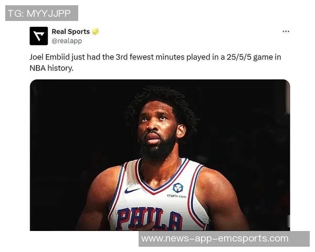Screen dimensions: 315x252
Task: Click the crypto.com shield logo patch
Action: (x=178, y=188)
